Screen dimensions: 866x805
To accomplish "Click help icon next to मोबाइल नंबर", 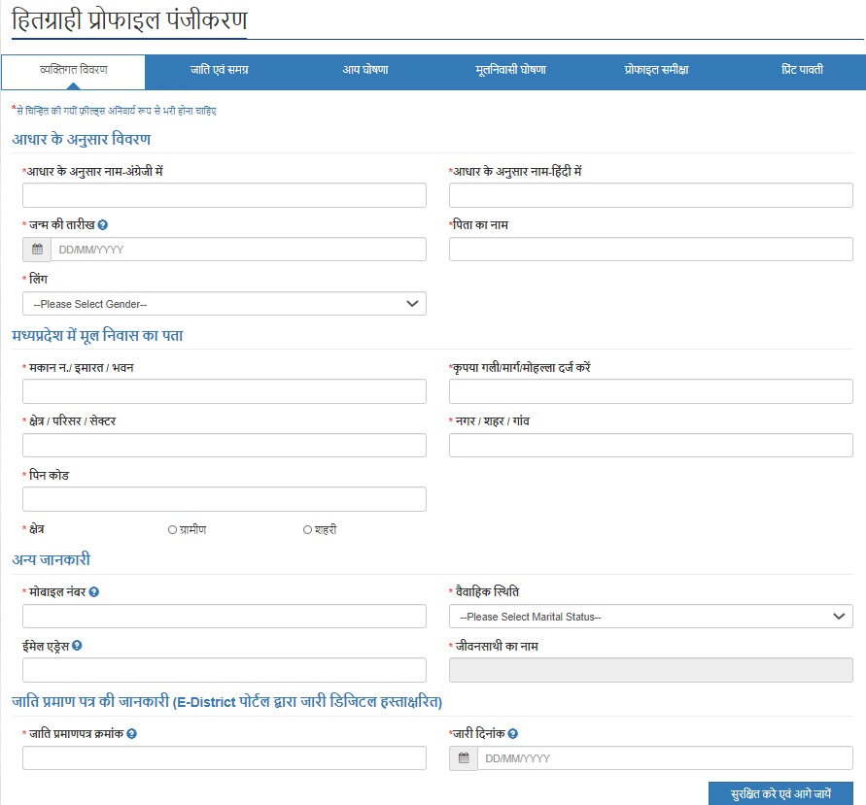I will (x=94, y=592).
